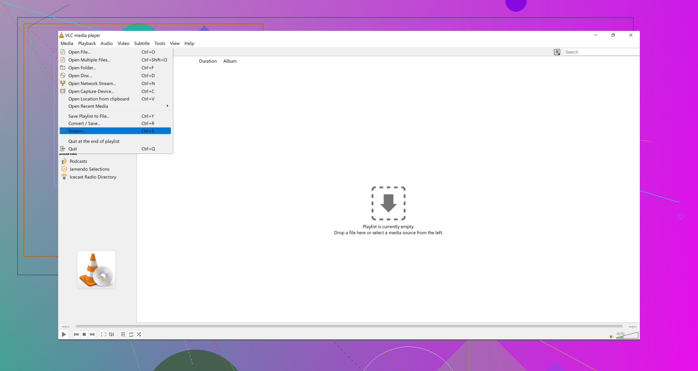This screenshot has width=698, height=371.
Task: Select Jamendo Selections in sidebar
Action: [90, 169]
